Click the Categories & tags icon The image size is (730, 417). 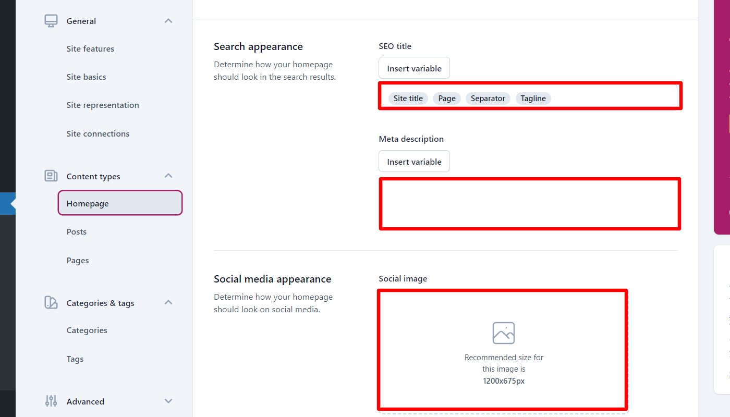(x=51, y=302)
